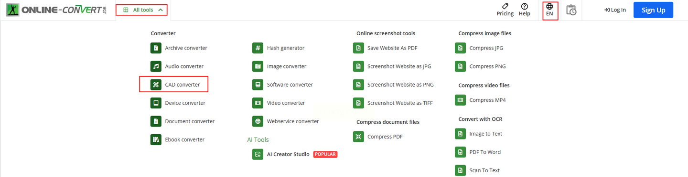Click the Archive converter icon
The height and width of the screenshot is (177, 688).
coord(156,48)
